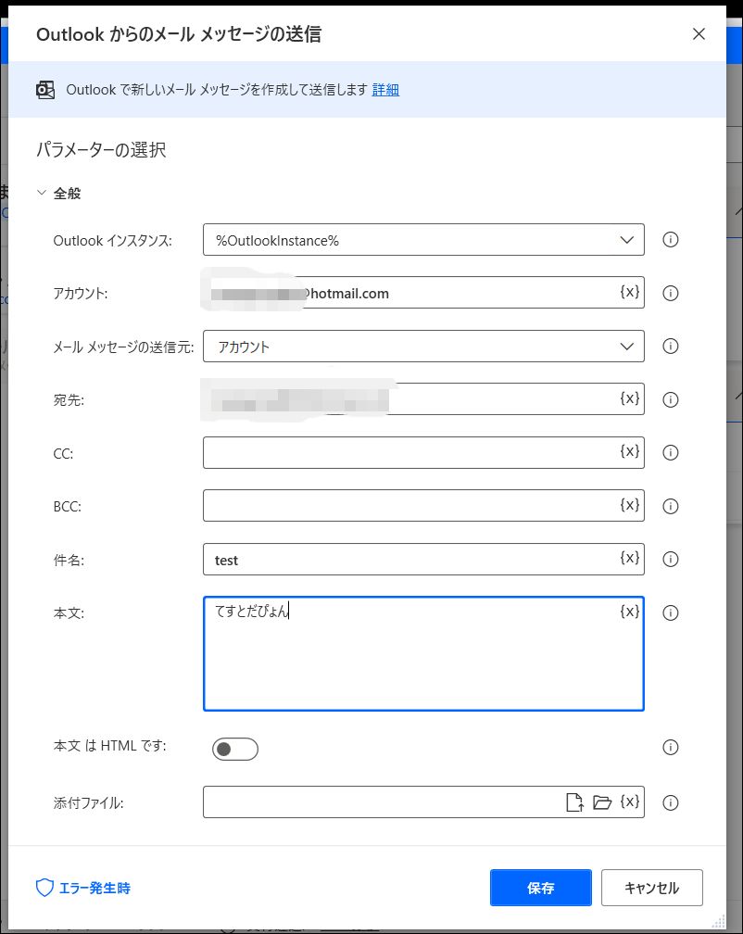The width and height of the screenshot is (743, 934).
Task: Insert variable {x} in 宛先 field
Action: tap(629, 398)
